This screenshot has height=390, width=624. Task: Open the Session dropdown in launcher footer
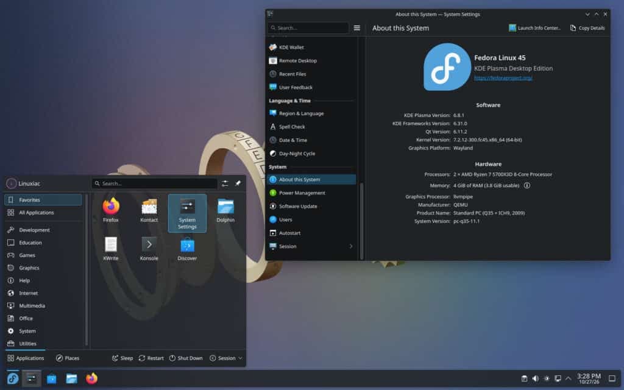pyautogui.click(x=226, y=358)
